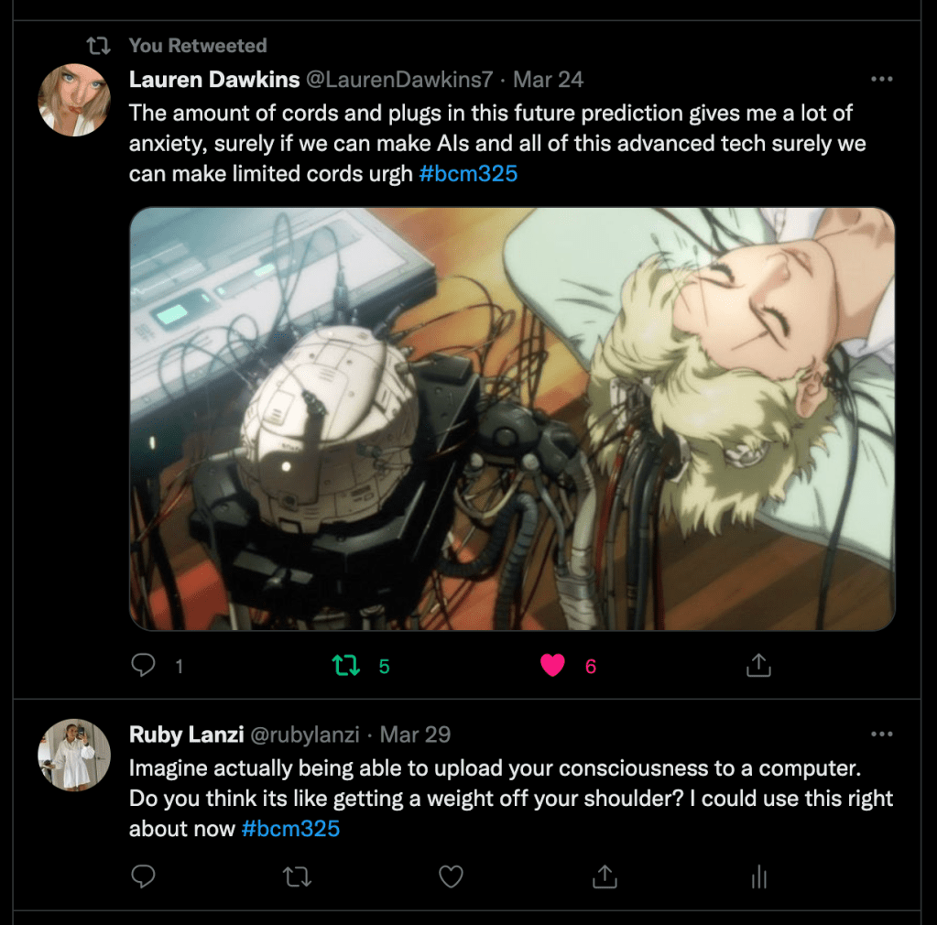Viewport: 937px width, 925px height.
Task: Open Lauren Dawkins' profile picture
Action: point(74,100)
